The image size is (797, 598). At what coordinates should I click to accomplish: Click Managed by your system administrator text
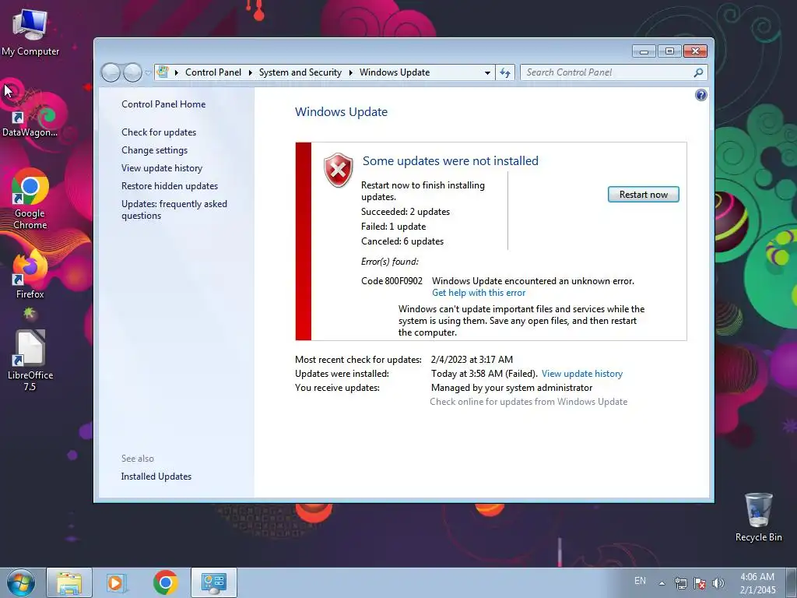pyautogui.click(x=512, y=388)
